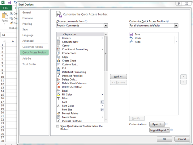Image resolution: width=193 pixels, height=145 pixels.
Task: Open the Advanced options category
Action: click(x=28, y=41)
